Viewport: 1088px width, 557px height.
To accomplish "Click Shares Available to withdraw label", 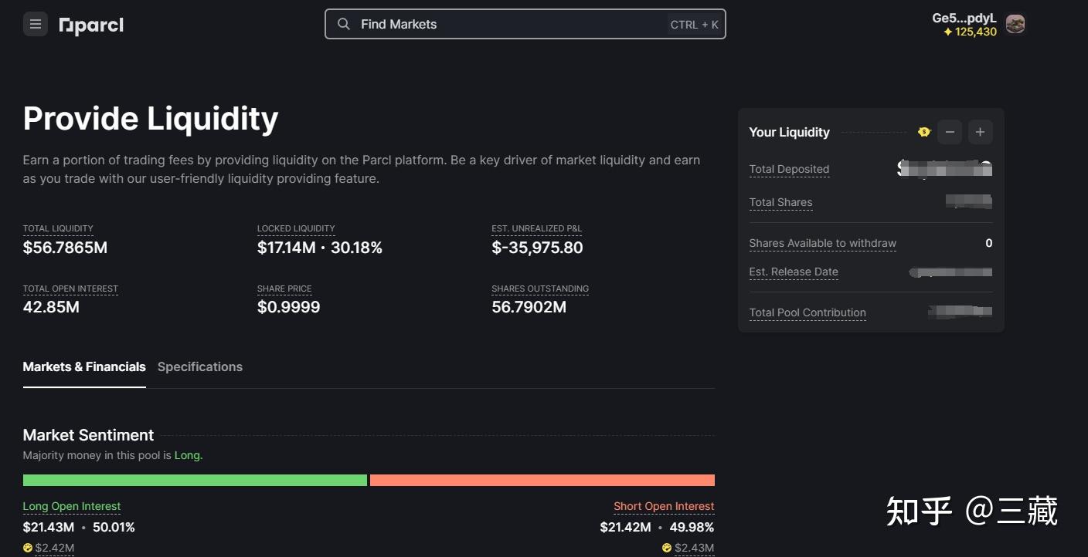I will pos(822,244).
